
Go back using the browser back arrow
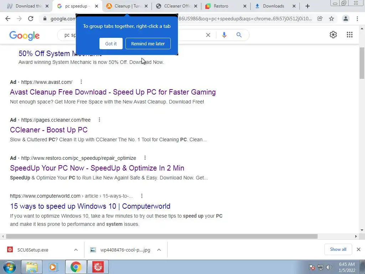8,19
